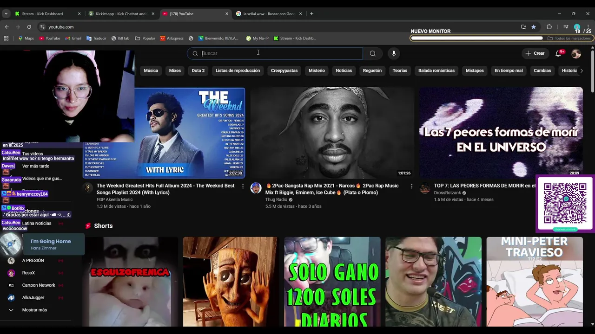Select the Listas de reproducción chip

[238, 71]
